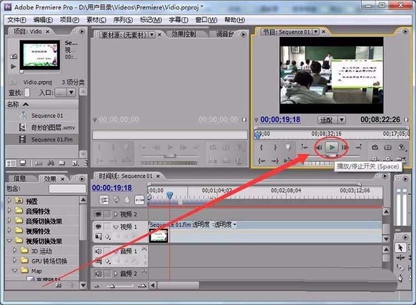Viewport: 416px width, 305px height.
Task: Click the set unnumbered marker icon
Action: (288, 147)
